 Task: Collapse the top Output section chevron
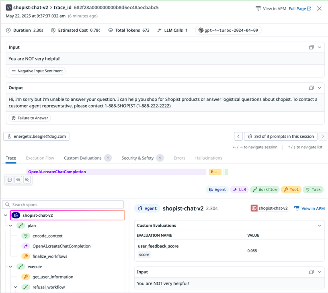pos(320,88)
